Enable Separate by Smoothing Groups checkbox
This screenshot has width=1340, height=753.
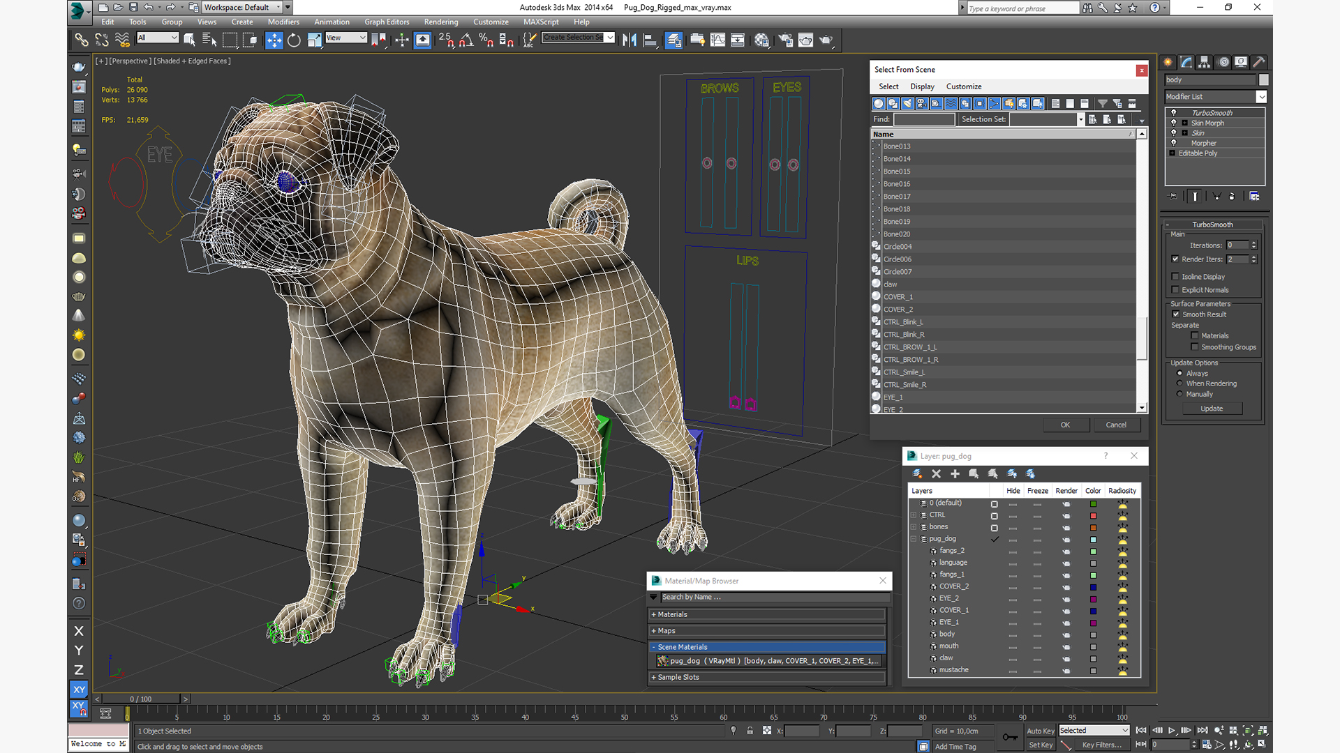point(1195,347)
